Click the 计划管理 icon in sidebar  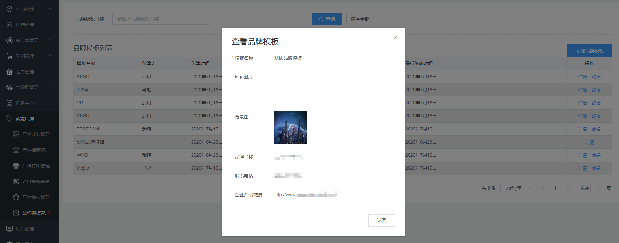point(9,25)
